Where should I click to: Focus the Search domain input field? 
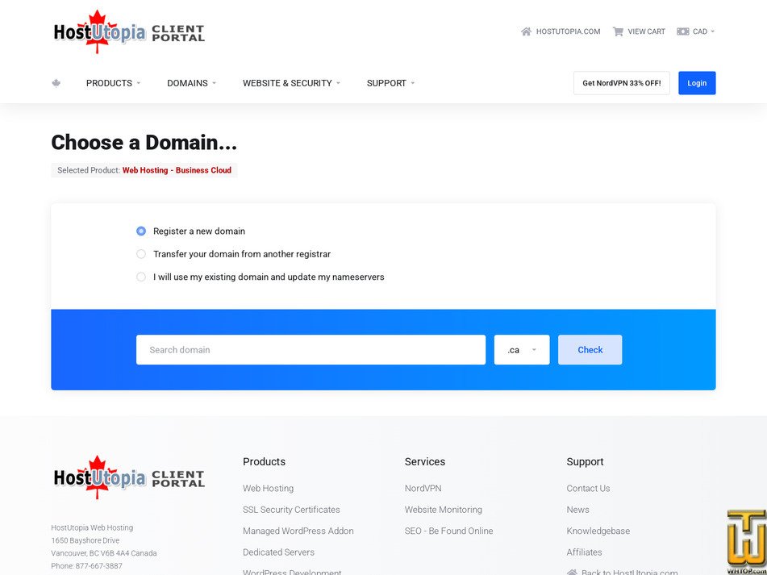311,349
